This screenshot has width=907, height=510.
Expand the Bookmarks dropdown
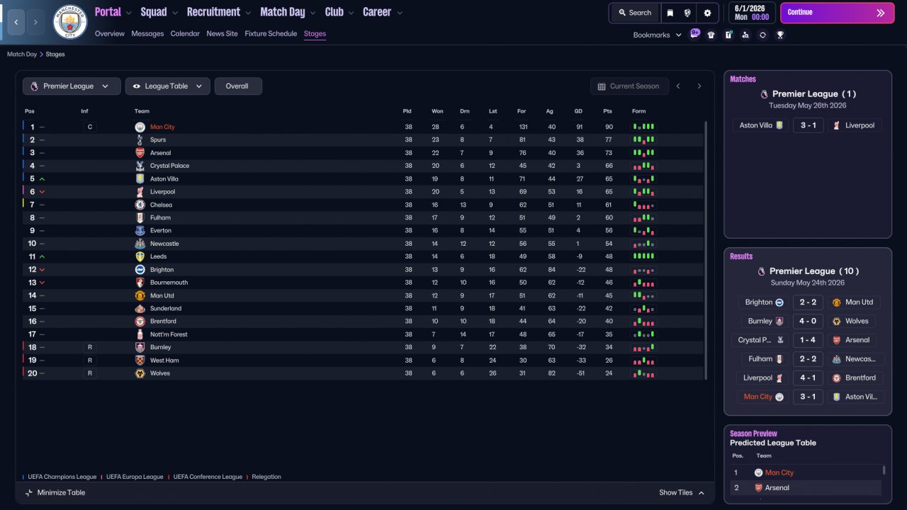coord(657,35)
